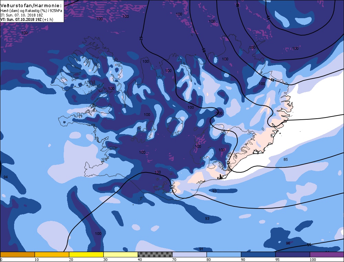This screenshot has height=262, width=344.
Task: Click the contour label '54'
Action: pyautogui.click(x=171, y=187)
